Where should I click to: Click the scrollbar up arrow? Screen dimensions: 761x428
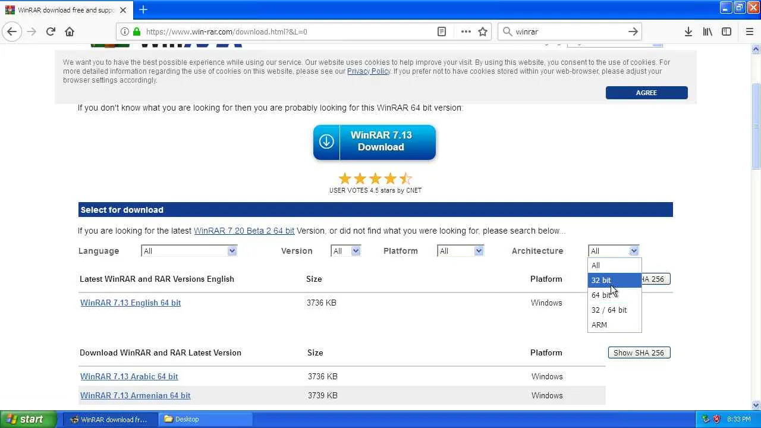[756, 49]
